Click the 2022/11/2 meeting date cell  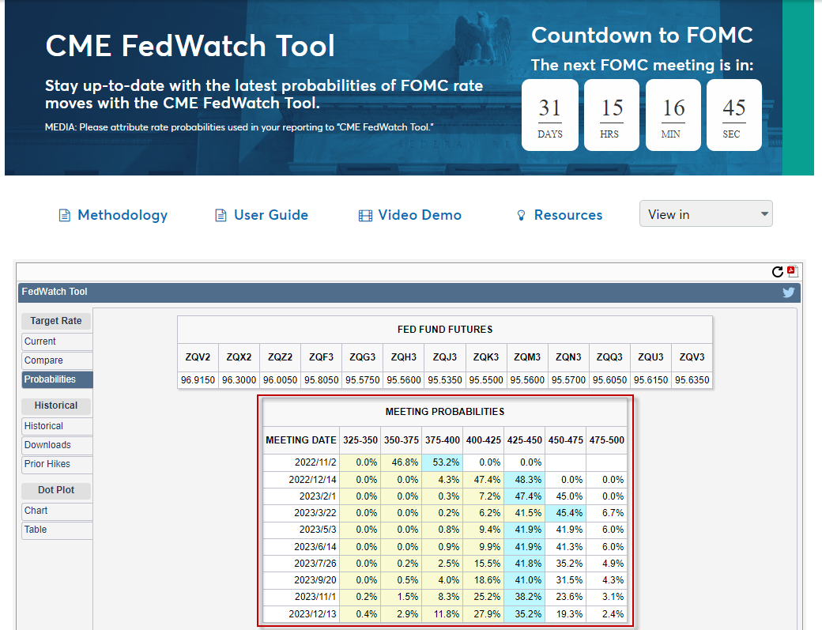301,462
